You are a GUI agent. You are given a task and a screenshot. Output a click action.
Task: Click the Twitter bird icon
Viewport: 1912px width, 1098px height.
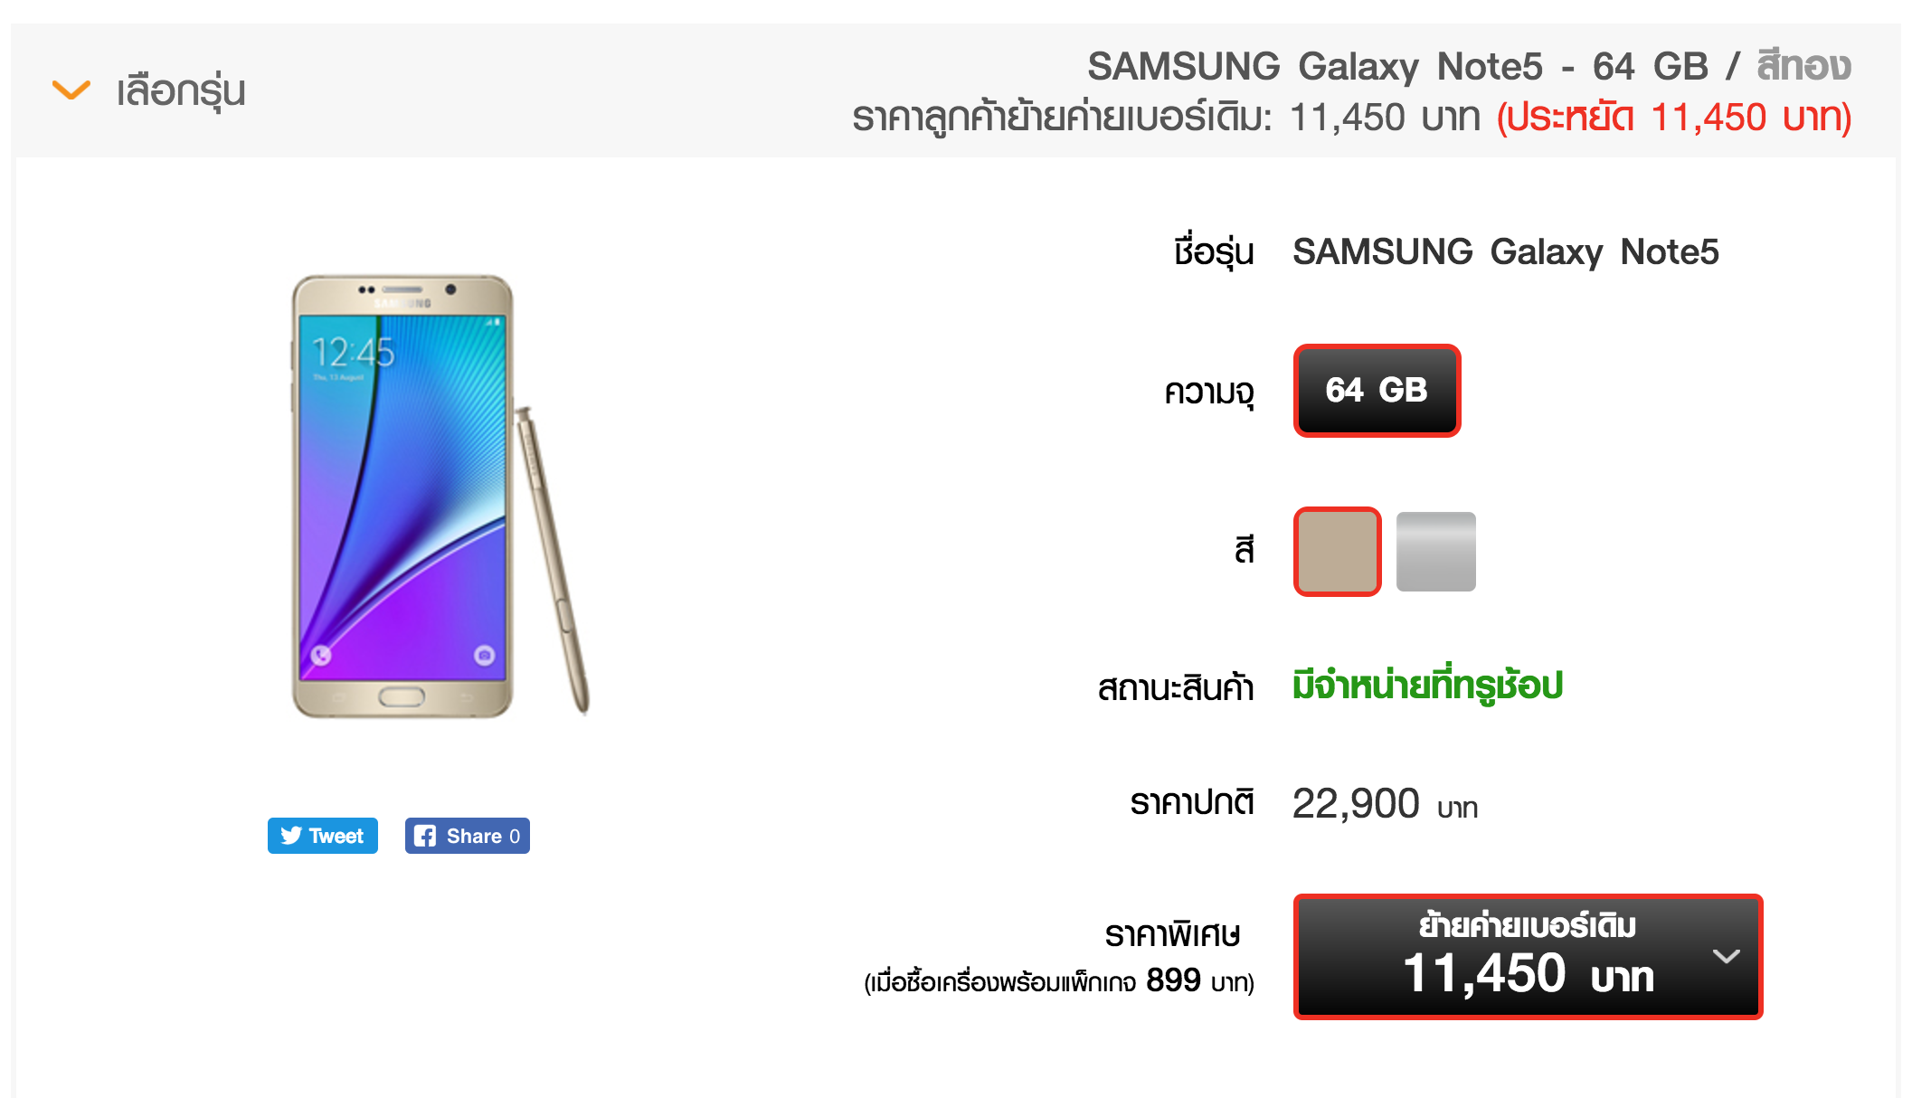291,836
